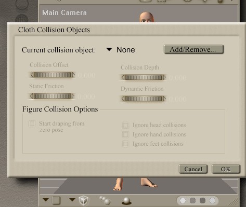Select the 'None' collision object value
Viewport: 246px width, 207px height.
tap(126, 50)
